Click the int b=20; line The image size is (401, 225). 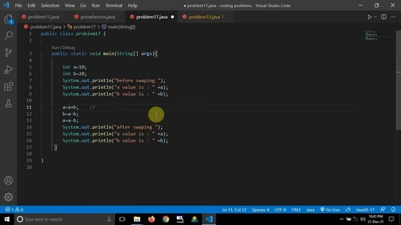(75, 74)
